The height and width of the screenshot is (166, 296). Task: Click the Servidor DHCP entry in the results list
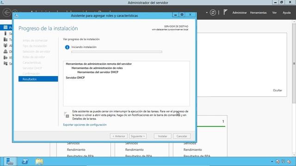coord(75,77)
